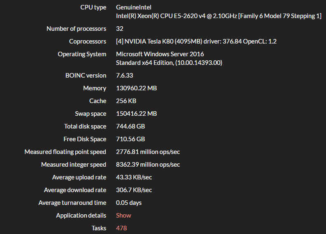Click the Average download rate value 306.7 KB/sec
Screen dimensions: 326x234
click(134, 190)
